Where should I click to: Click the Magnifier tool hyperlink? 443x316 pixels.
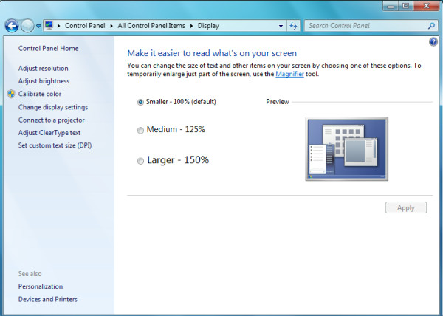tap(289, 74)
